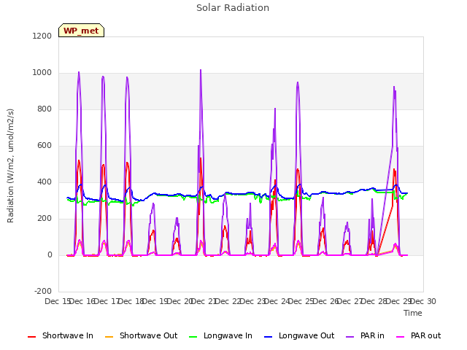
Task: Click the Dec 25 x-axis tick label
Action: 301,301
